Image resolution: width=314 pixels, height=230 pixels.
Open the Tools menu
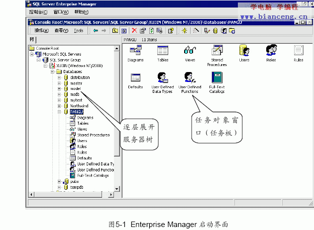(x=78, y=31)
